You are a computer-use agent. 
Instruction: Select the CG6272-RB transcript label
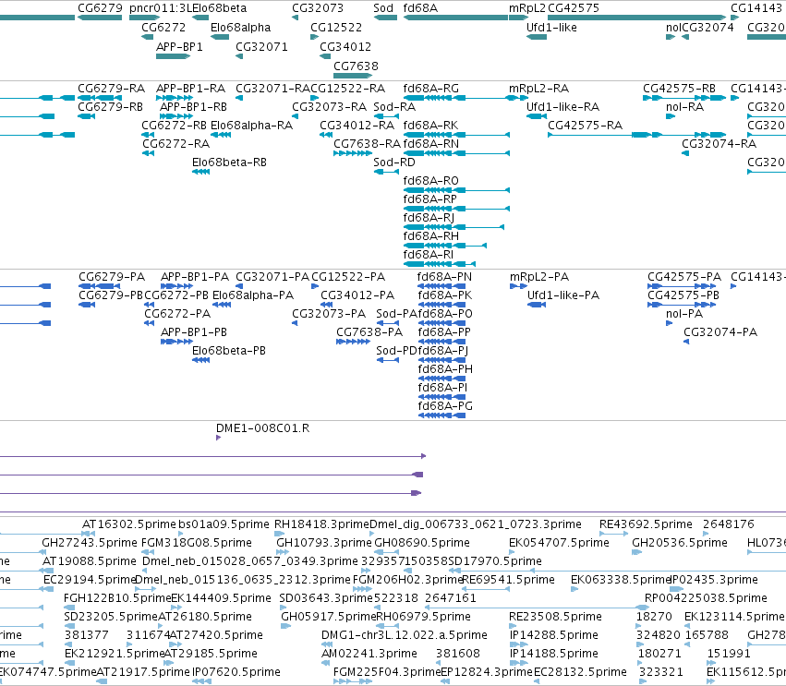(x=174, y=126)
